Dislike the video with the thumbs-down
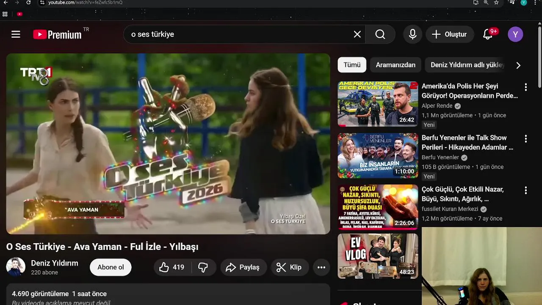 point(203,267)
